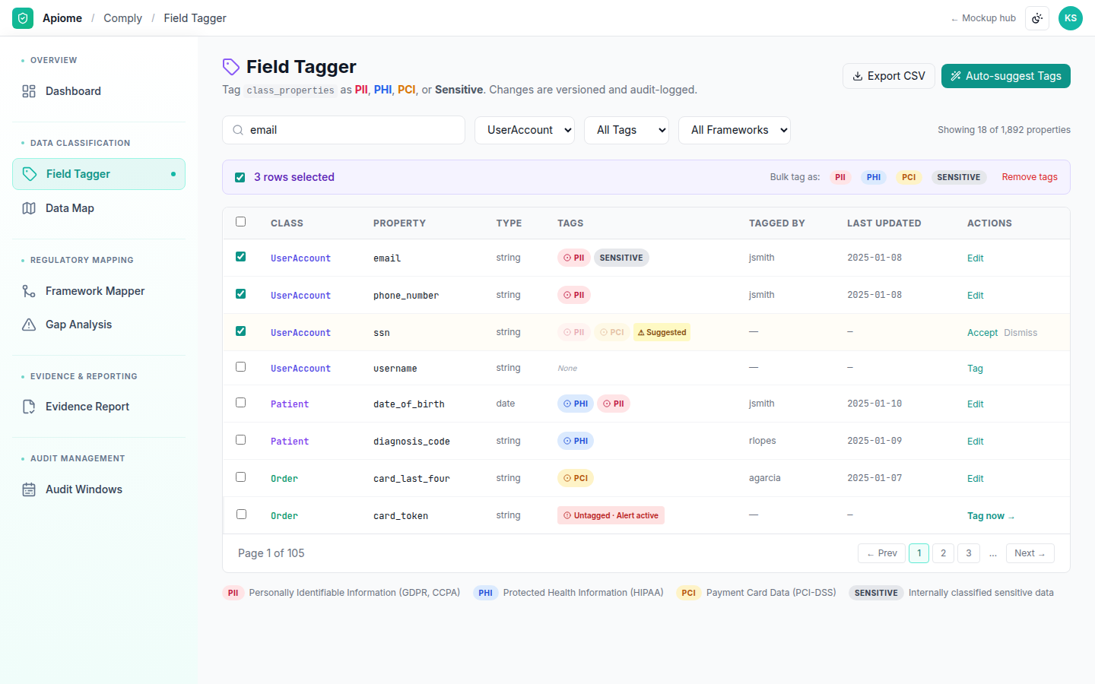Uncheck the email row checkbox
Image resolution: width=1095 pixels, height=684 pixels.
coord(240,257)
